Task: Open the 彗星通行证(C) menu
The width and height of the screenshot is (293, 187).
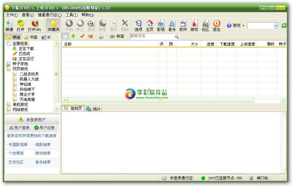Action: coord(50,15)
